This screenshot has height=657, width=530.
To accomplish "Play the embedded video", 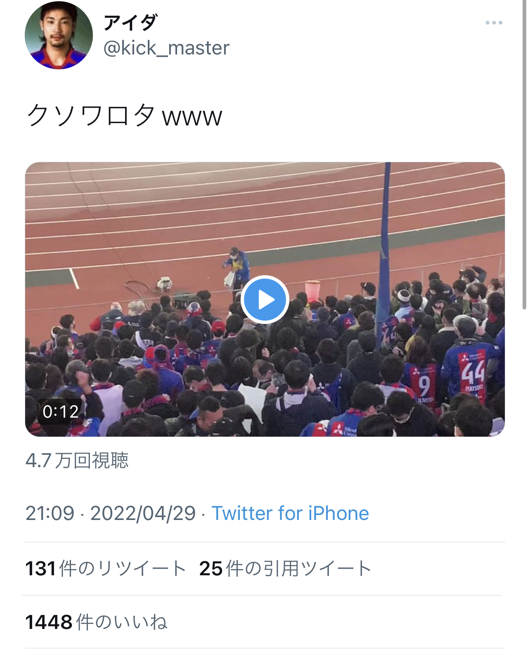I will point(265,300).
